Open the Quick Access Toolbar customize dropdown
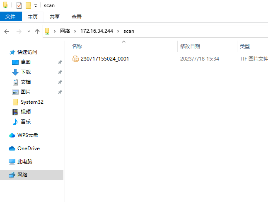 click(x=36, y=6)
